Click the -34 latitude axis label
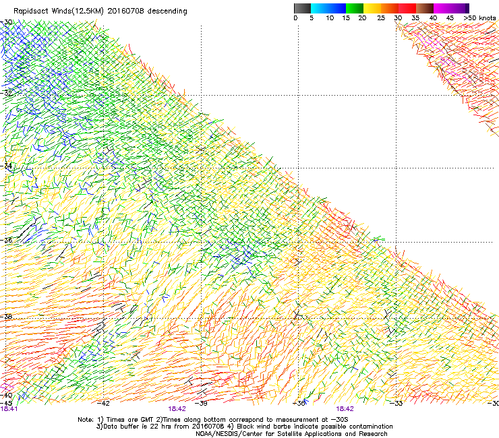Image resolution: width=499 pixels, height=438 pixels. (x=6, y=166)
